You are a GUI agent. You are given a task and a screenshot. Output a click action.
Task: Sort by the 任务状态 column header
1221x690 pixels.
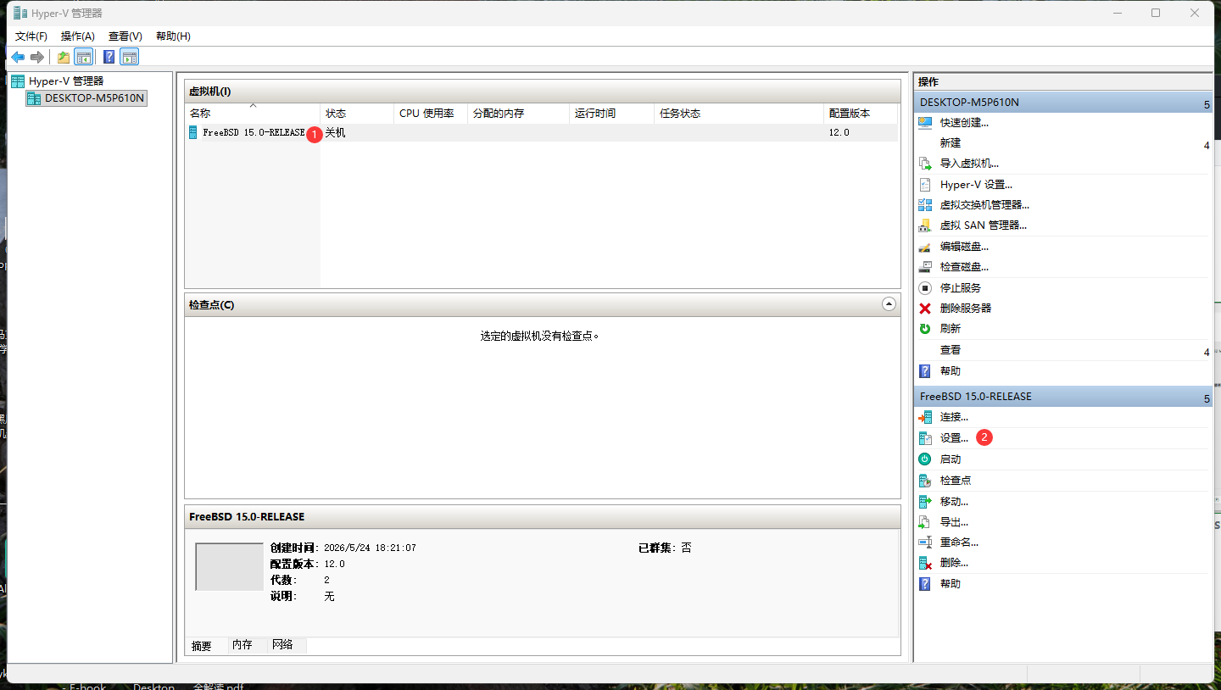click(x=739, y=114)
